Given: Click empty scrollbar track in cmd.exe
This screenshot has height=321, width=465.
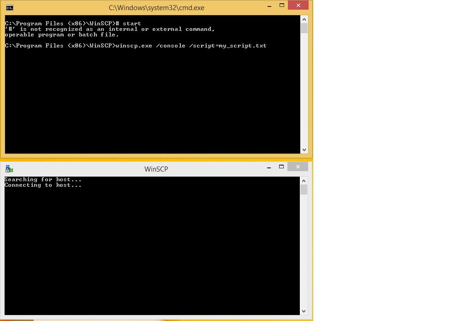Looking at the screenshot, I should click(304, 92).
